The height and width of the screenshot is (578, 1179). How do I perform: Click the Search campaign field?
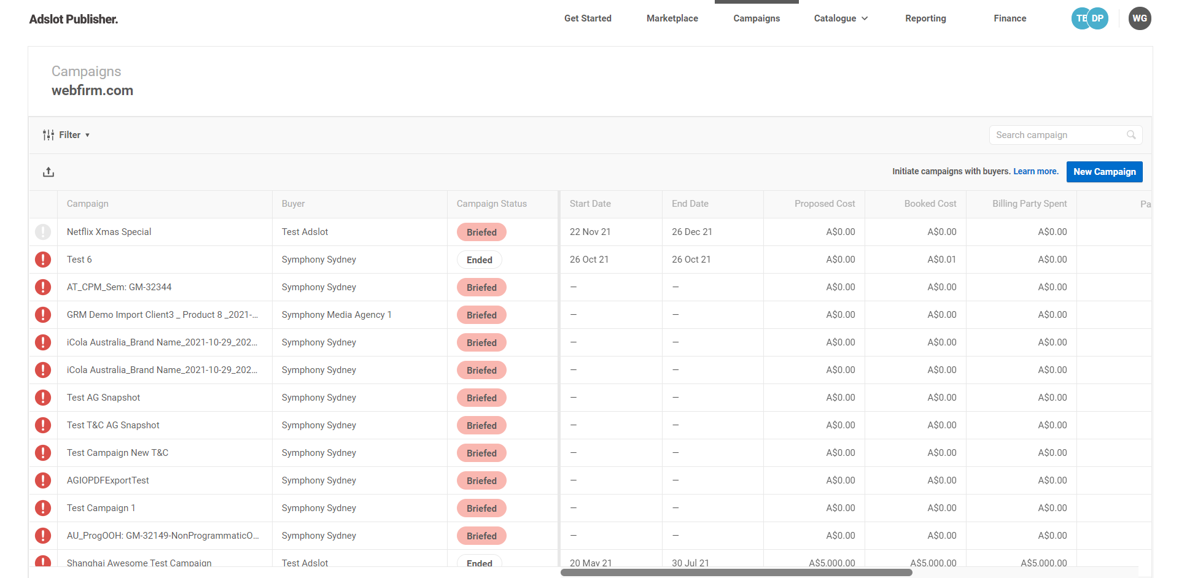1065,135
